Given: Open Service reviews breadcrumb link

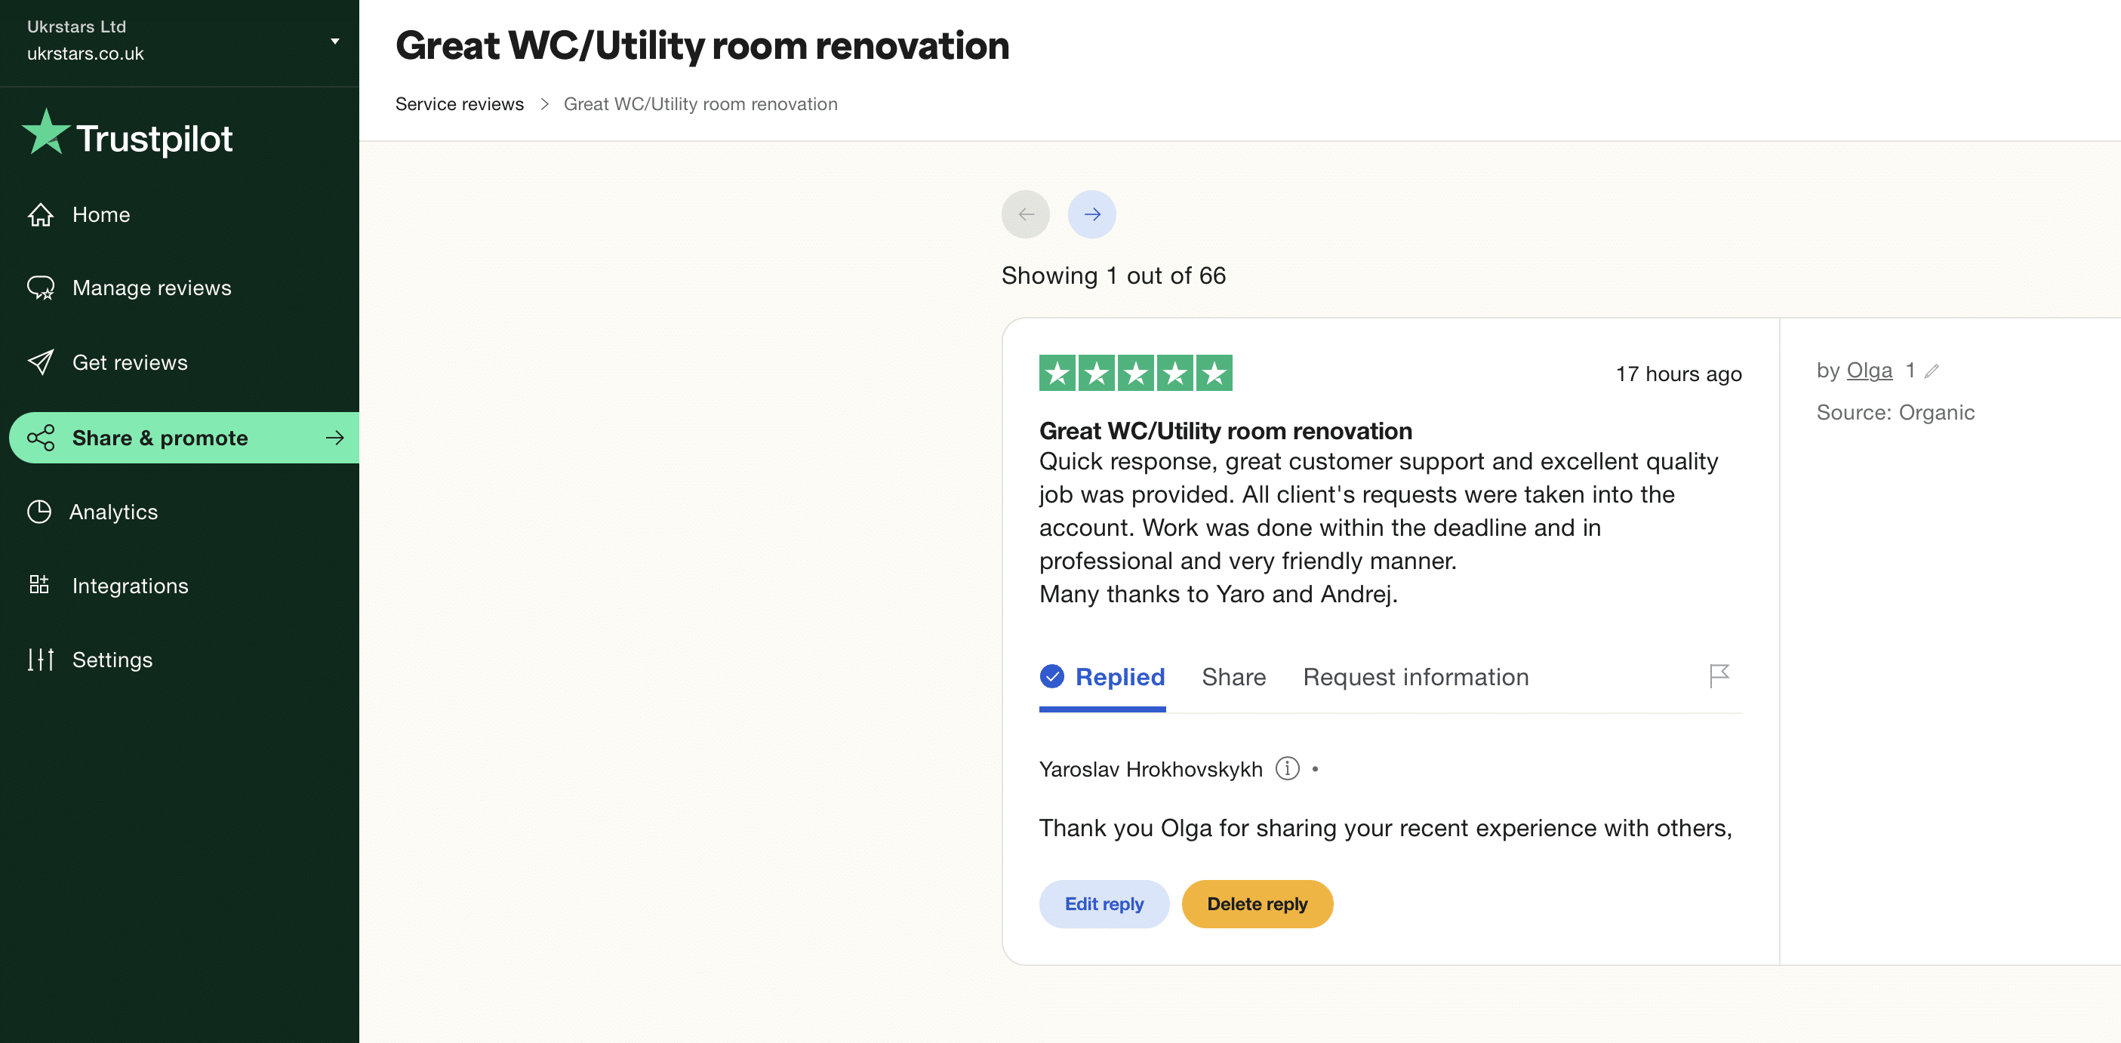Looking at the screenshot, I should (x=459, y=105).
